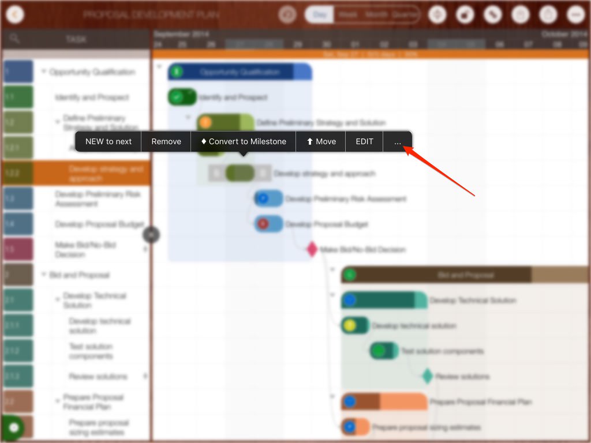The width and height of the screenshot is (591, 443).
Task: Click the teal Review solutions milestone diamond
Action: [427, 376]
